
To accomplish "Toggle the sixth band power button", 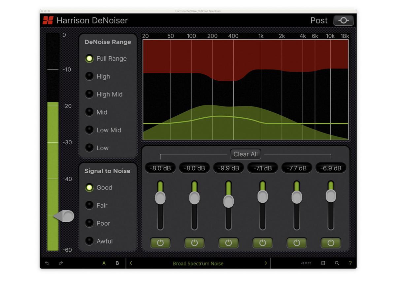I will point(331,243).
